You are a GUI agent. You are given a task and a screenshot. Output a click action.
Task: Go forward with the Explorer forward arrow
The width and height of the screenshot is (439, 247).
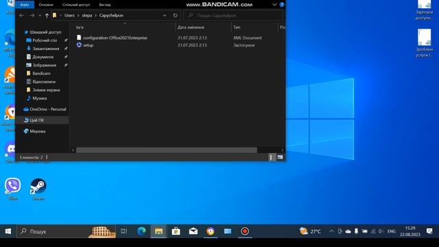point(32,15)
